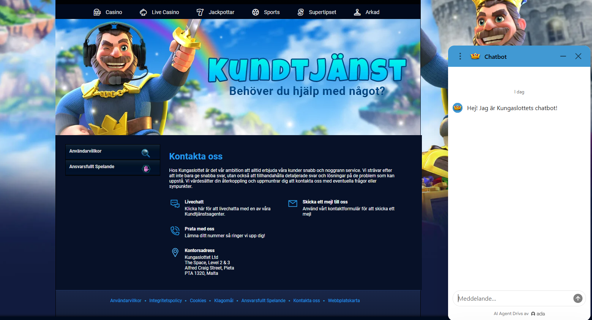Click the phone callback icon
This screenshot has height=320, width=592.
tap(175, 231)
